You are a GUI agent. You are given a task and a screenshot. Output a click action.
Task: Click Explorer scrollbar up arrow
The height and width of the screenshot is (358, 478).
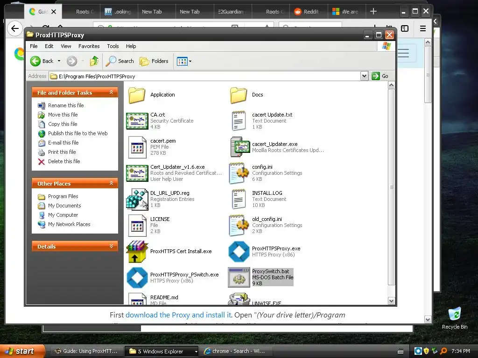click(x=392, y=85)
